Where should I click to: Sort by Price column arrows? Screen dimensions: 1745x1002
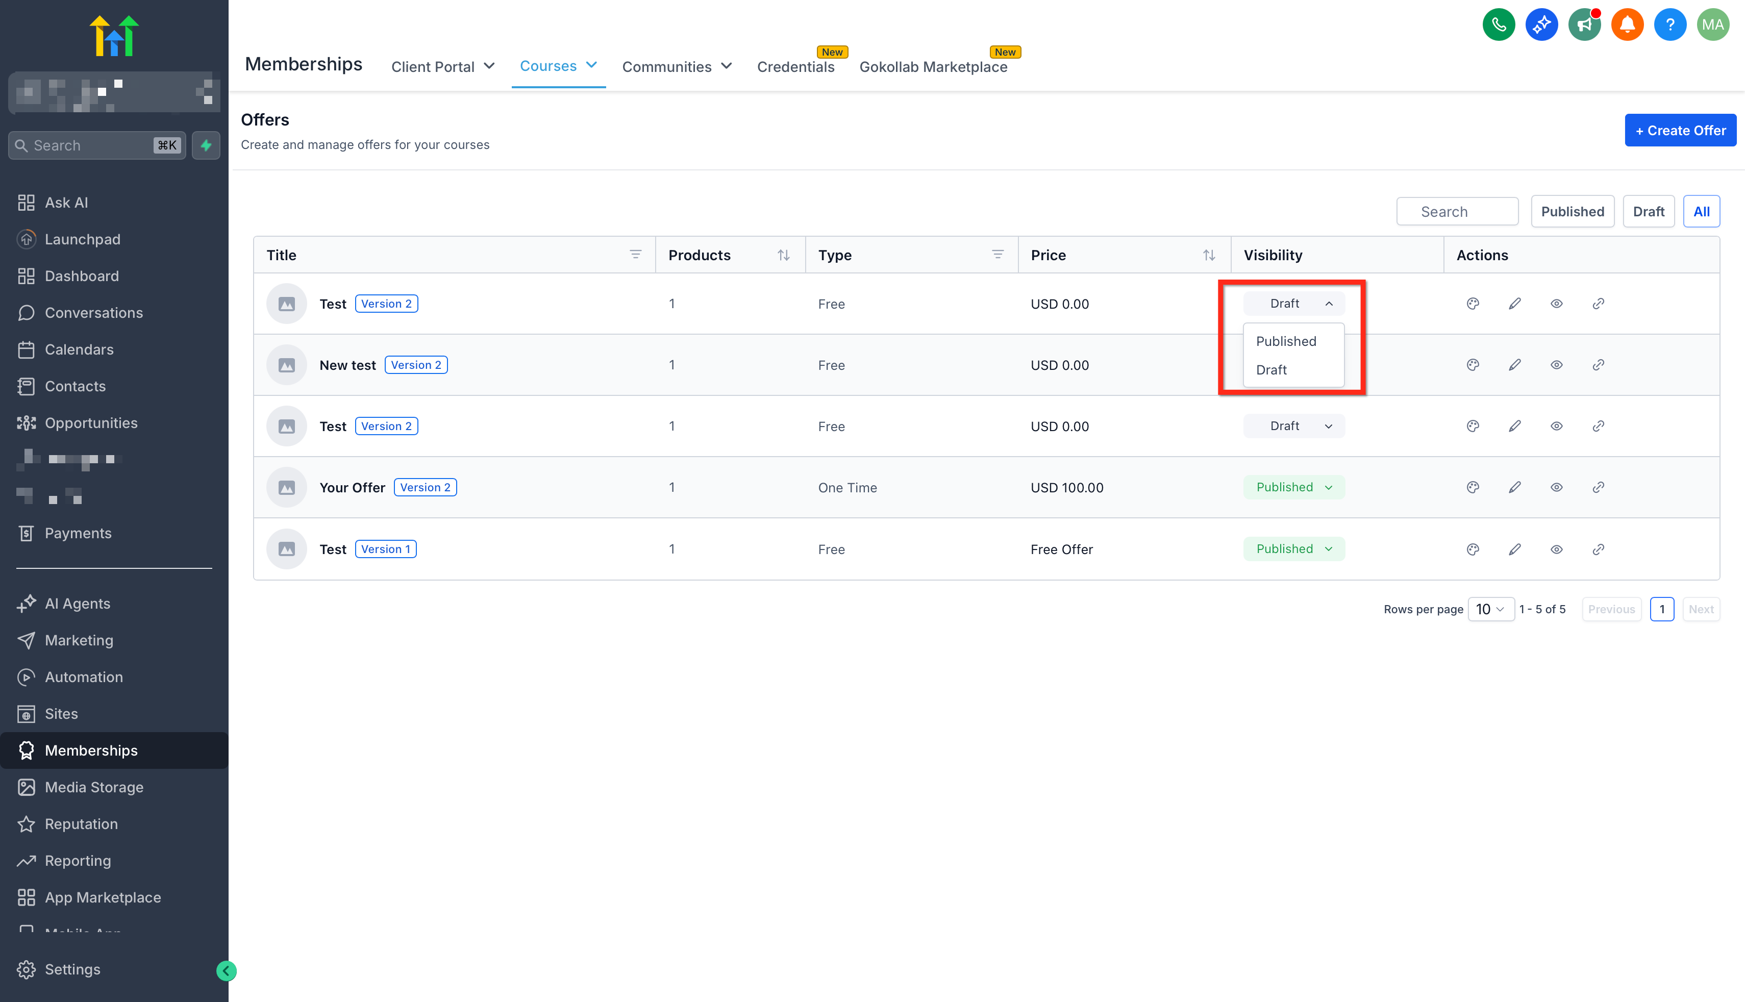pyautogui.click(x=1208, y=255)
